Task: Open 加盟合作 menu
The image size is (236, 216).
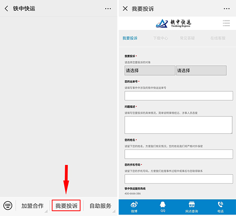Action: point(33,206)
